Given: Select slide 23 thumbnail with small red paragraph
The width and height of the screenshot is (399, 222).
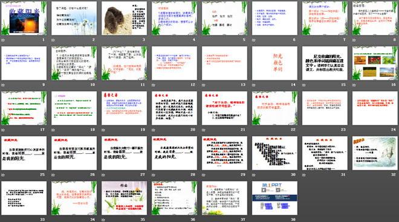Looking at the screenshot, I should tap(325, 108).
